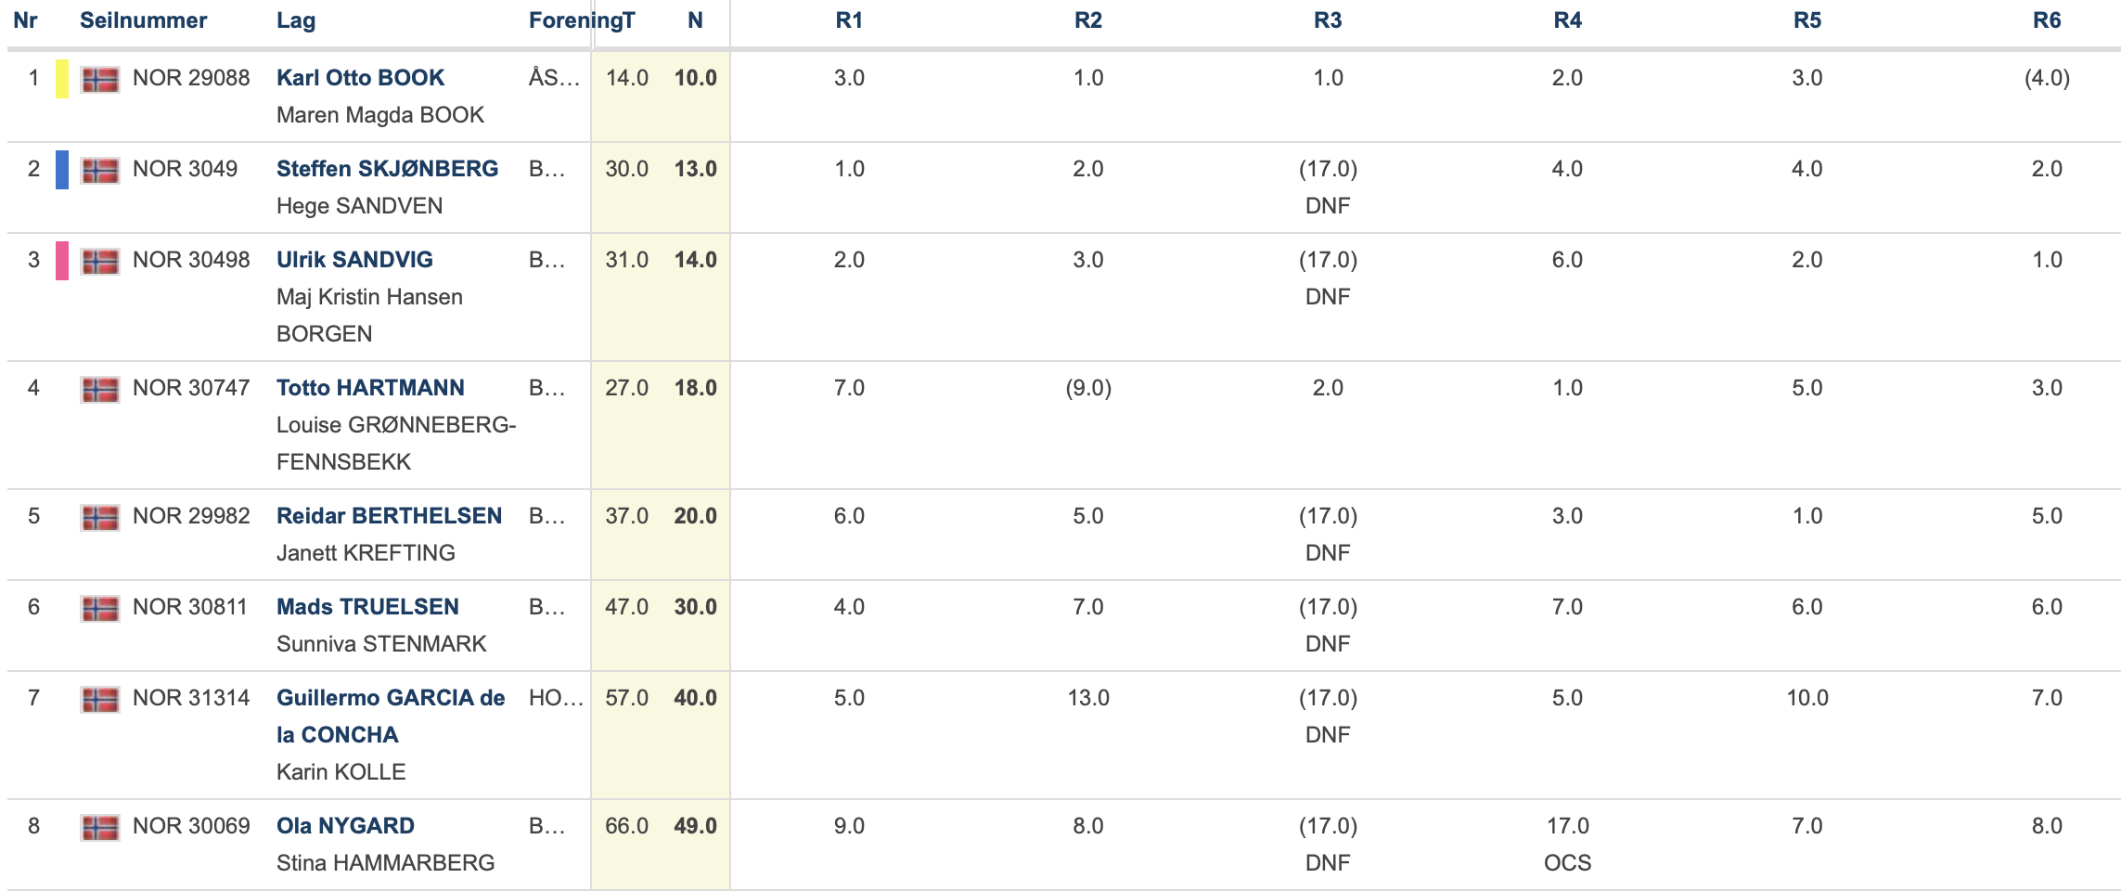Open Steffen SKJØNBERG's profile link
The width and height of the screenshot is (2121, 891).
point(387,169)
